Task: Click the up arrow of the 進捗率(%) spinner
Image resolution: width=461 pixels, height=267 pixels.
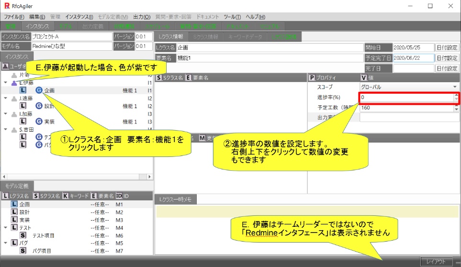Action: click(456, 95)
